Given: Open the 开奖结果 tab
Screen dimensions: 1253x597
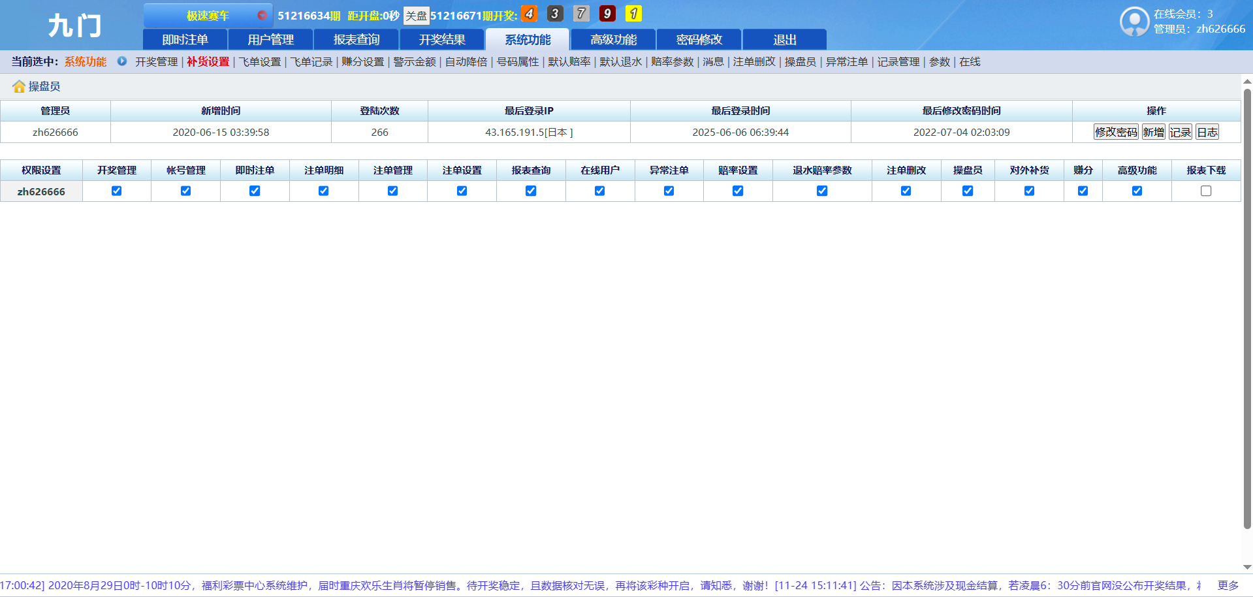Looking at the screenshot, I should [x=442, y=40].
